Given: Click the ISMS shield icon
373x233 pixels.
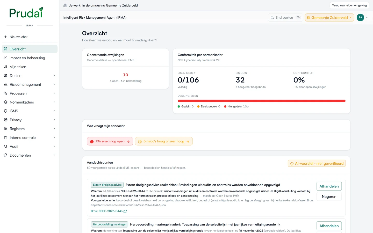Looking at the screenshot, I should click(x=5, y=111).
